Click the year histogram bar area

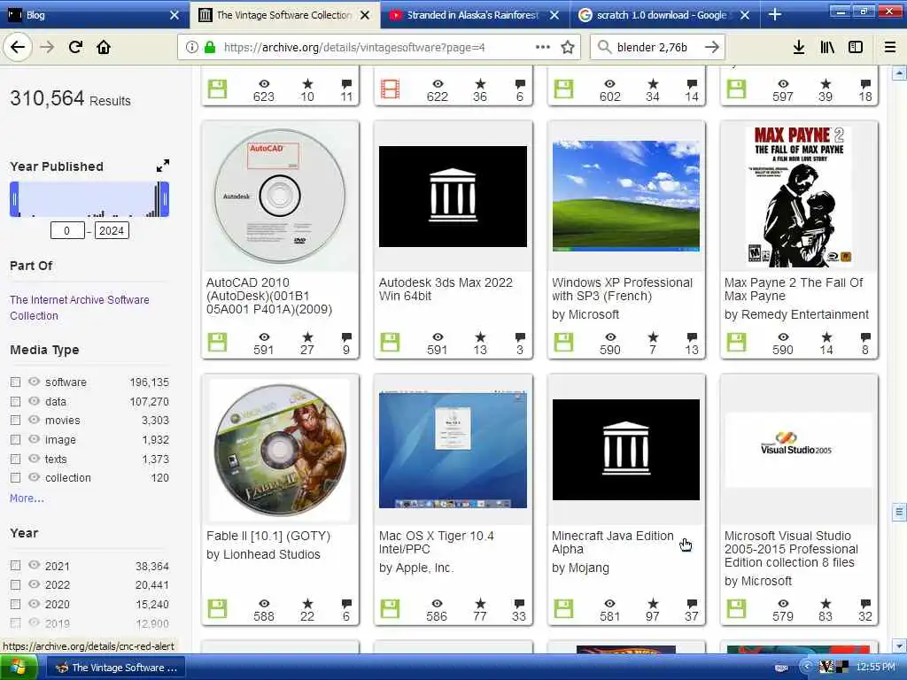pyautogui.click(x=89, y=199)
